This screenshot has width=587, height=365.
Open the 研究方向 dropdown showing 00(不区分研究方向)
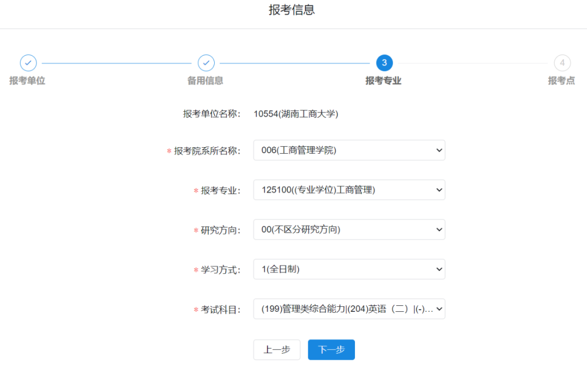click(x=349, y=230)
